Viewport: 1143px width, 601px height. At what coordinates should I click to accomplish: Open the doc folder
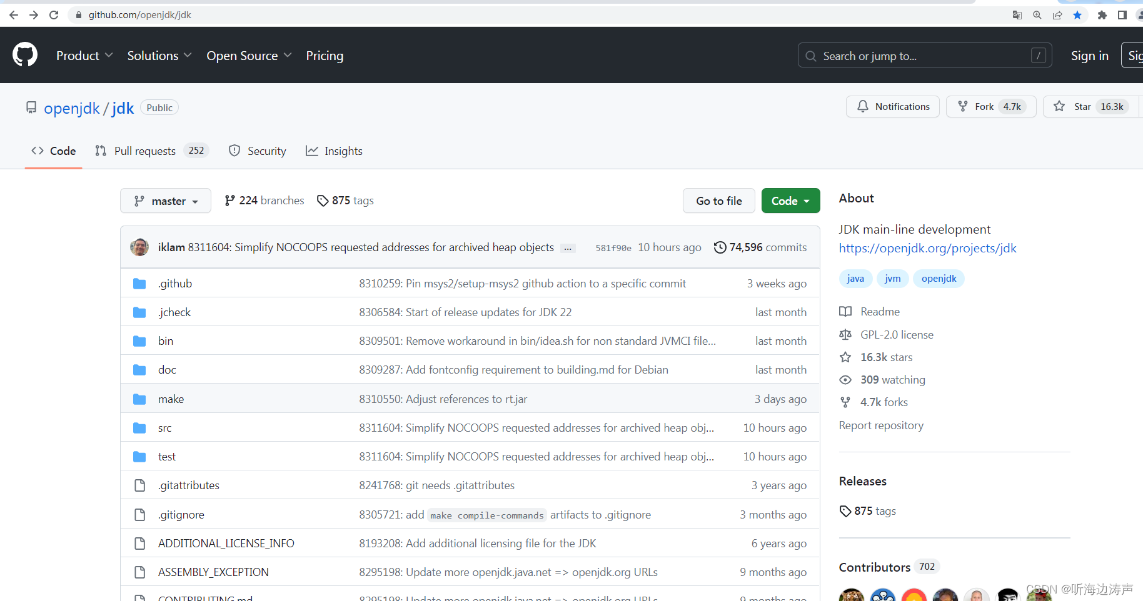[x=167, y=370]
